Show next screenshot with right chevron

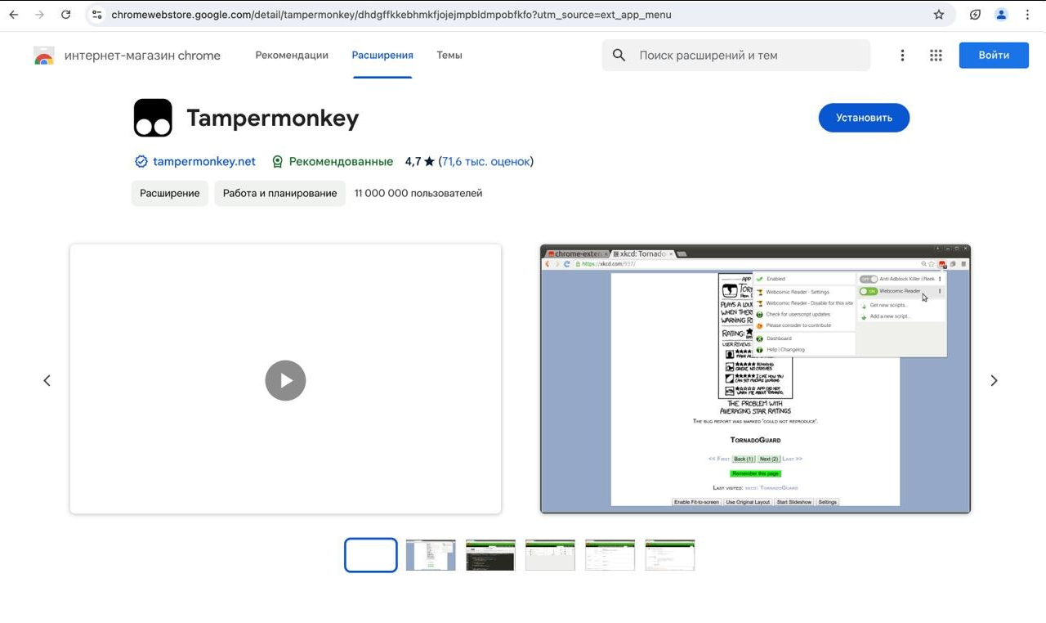click(x=994, y=380)
